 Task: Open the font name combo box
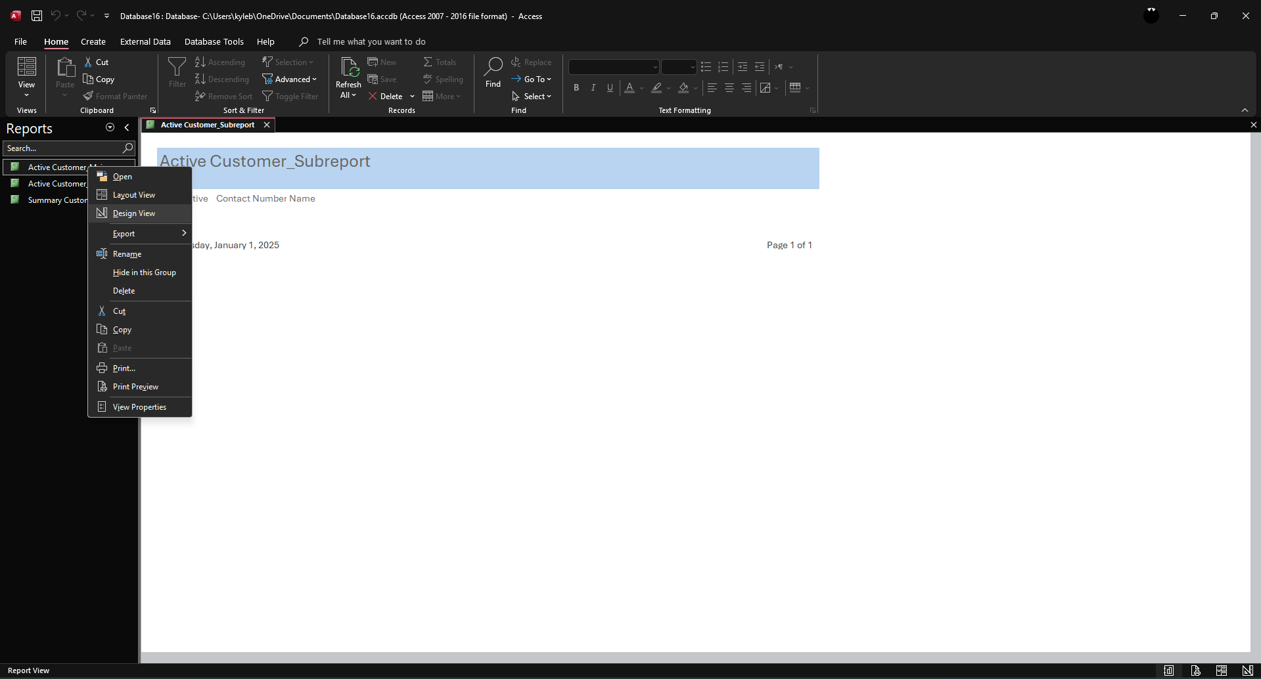pos(614,67)
